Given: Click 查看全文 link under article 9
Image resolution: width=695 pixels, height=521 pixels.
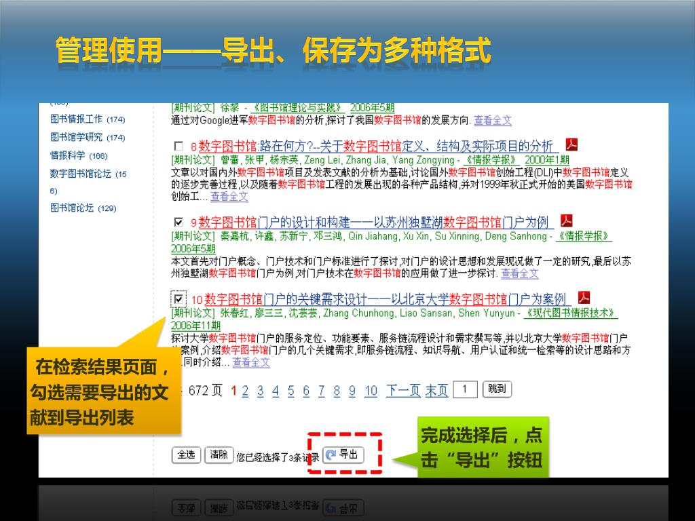Looking at the screenshot, I should click(520, 273).
